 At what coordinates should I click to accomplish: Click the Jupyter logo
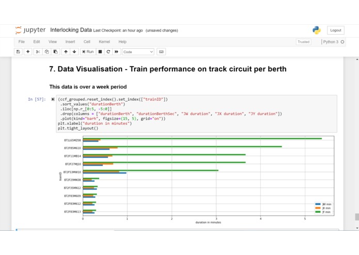click(30, 30)
